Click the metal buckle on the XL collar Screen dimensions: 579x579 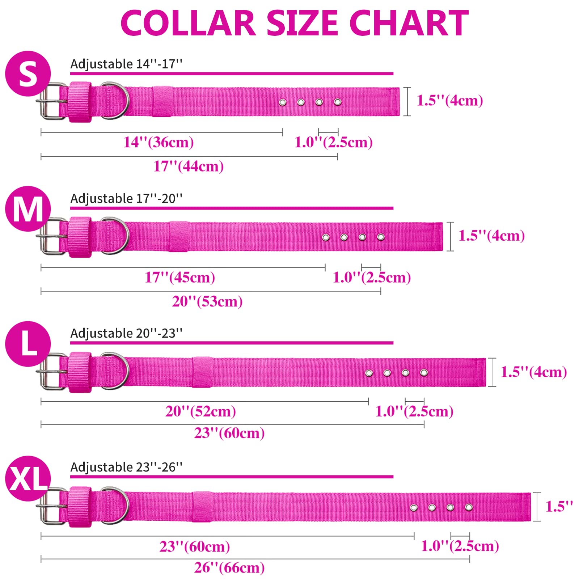point(51,506)
